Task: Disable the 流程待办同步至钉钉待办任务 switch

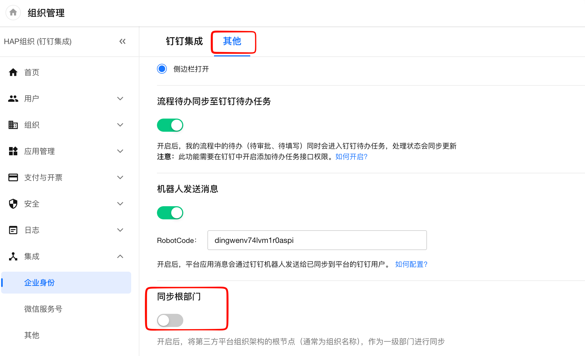Action: pos(170,125)
